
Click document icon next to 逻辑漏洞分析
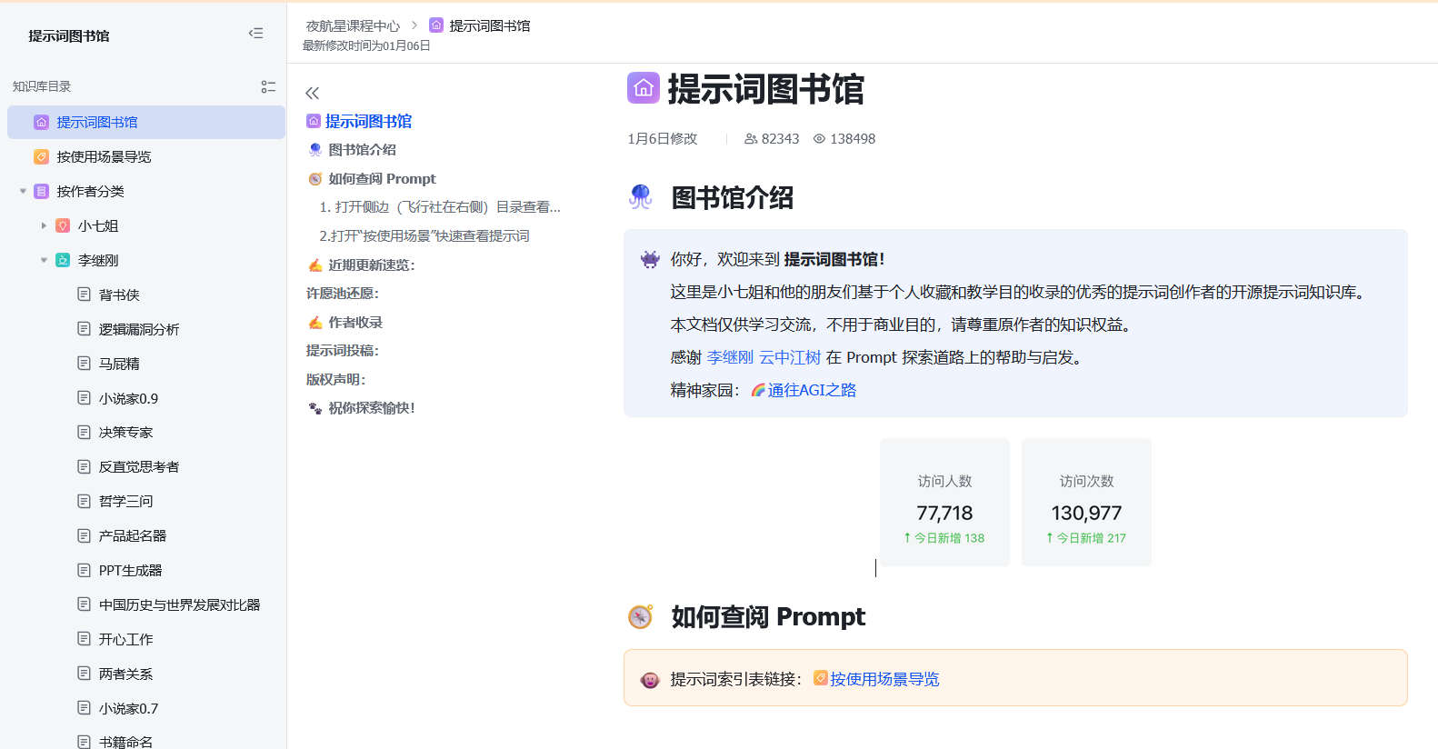85,329
